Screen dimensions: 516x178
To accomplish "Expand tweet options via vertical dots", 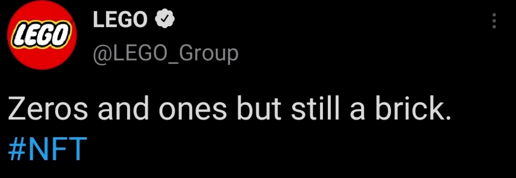I will coord(494,21).
